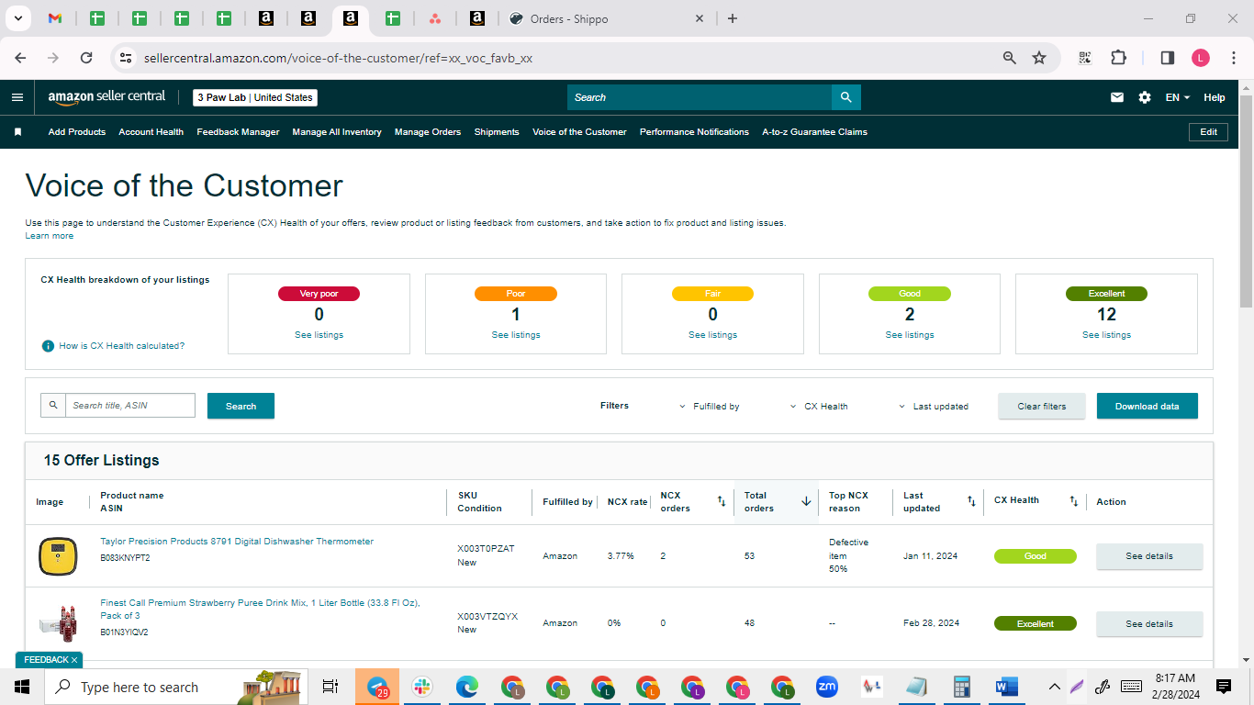Image resolution: width=1254 pixels, height=705 pixels.
Task: Click the Help link in the header
Action: pos(1214,97)
